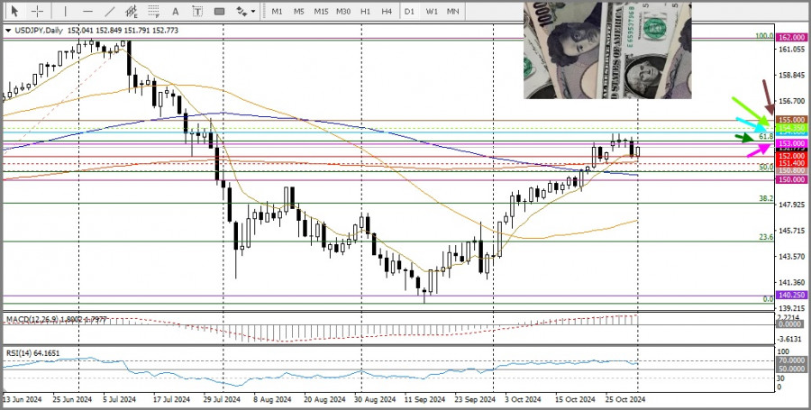Click the red 152.000 price label
This screenshot has height=410, width=811.
791,156
